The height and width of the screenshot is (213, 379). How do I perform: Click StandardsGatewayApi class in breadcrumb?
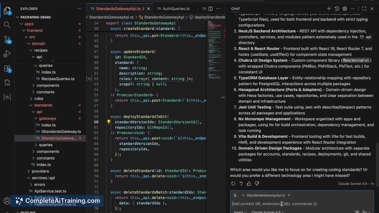[164, 17]
